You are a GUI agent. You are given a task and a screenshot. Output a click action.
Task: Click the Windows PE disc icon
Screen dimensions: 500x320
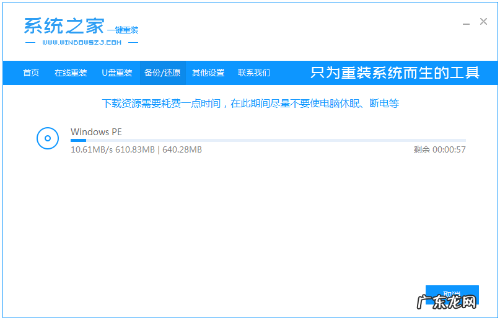[x=48, y=138]
